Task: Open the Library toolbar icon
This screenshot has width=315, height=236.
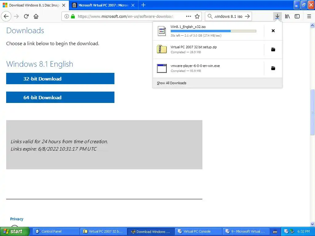Action: click(287, 16)
